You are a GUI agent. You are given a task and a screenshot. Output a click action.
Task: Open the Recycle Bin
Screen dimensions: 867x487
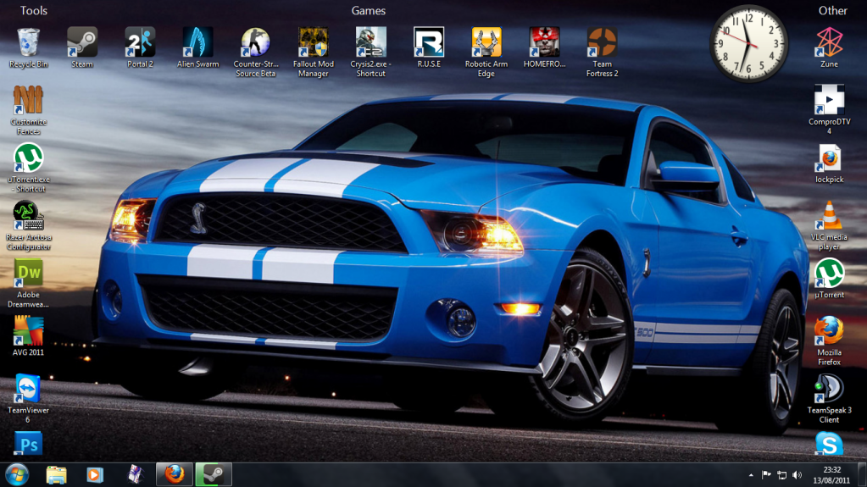pos(28,43)
